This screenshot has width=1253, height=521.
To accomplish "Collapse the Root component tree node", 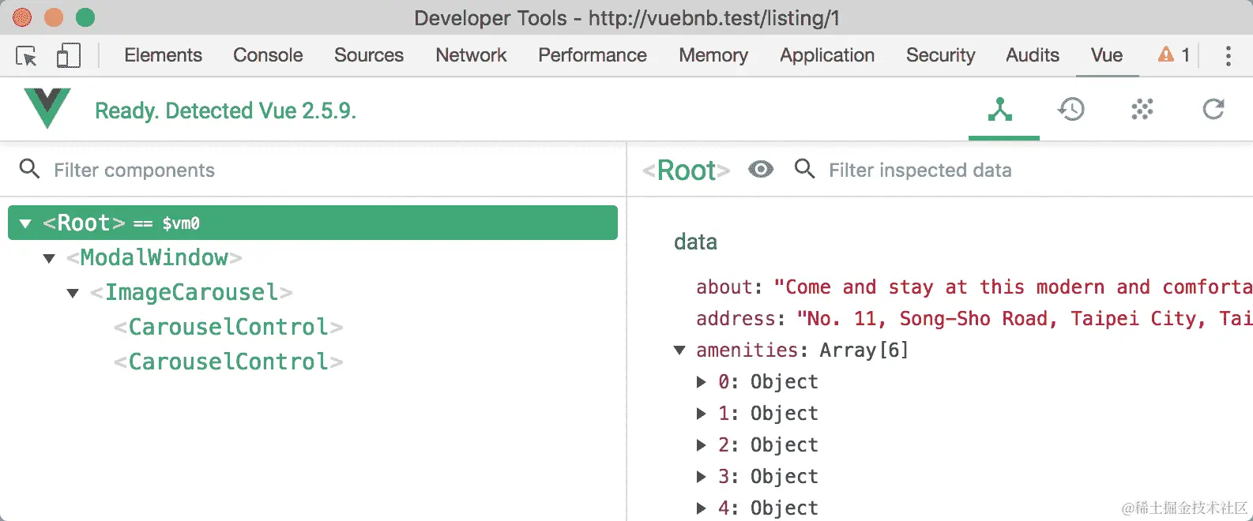I will pos(25,223).
